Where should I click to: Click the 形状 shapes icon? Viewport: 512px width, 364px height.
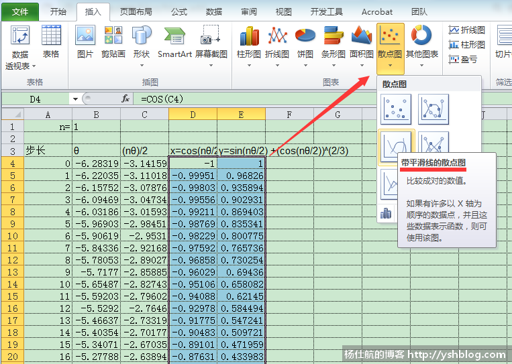142,36
